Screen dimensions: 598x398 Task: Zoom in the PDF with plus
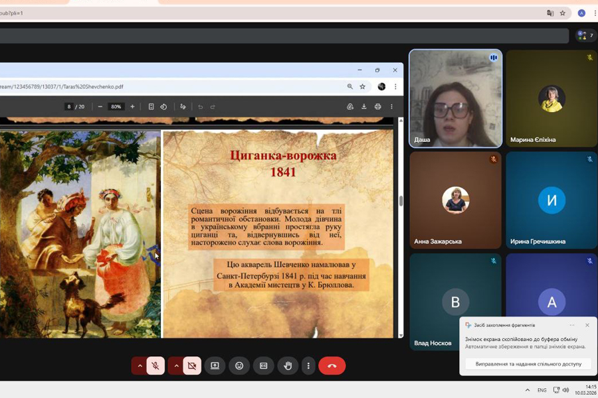[x=132, y=107]
